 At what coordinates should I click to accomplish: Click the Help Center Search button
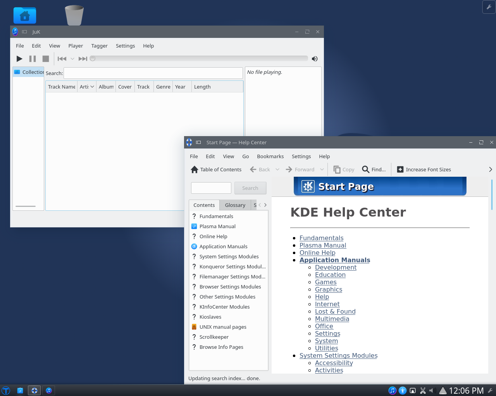click(250, 188)
